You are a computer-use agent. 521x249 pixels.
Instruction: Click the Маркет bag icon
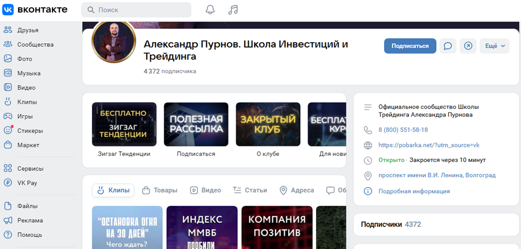pos(7,145)
